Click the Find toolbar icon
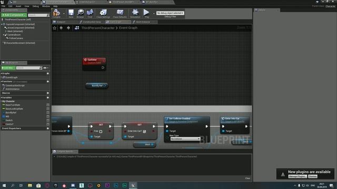The width and height of the screenshot is (337, 189). (x=90, y=13)
